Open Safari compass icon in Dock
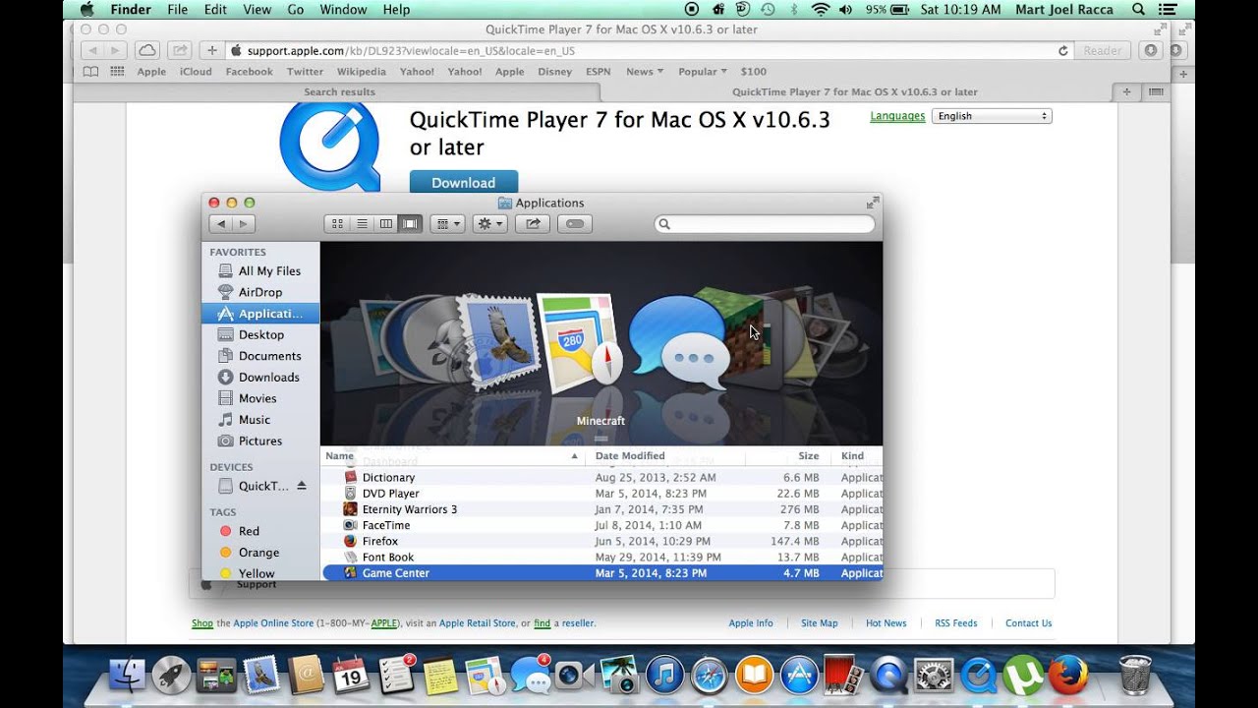The image size is (1258, 708). click(x=709, y=675)
